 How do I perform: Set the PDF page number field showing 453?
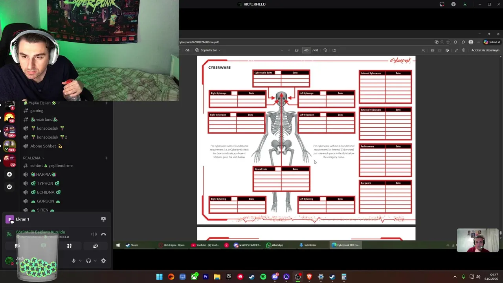coord(306,50)
